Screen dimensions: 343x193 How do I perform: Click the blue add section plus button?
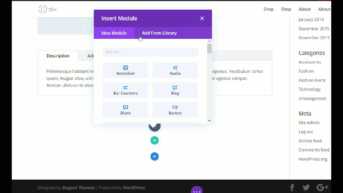click(x=154, y=157)
